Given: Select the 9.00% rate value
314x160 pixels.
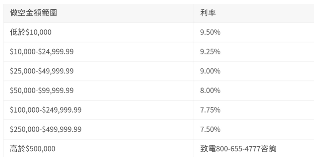Looking at the screenshot, I should 210,71.
